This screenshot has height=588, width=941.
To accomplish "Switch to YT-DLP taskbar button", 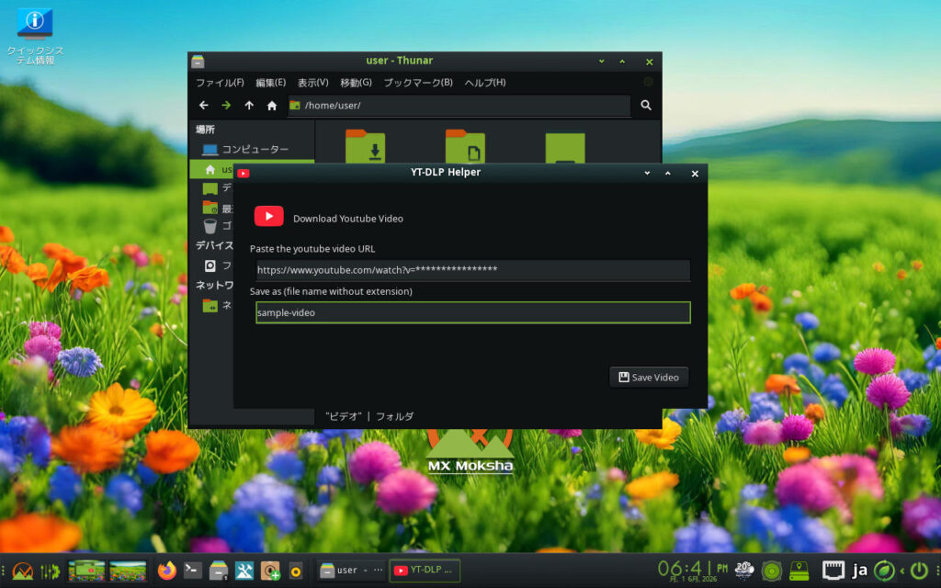I will coord(425,570).
